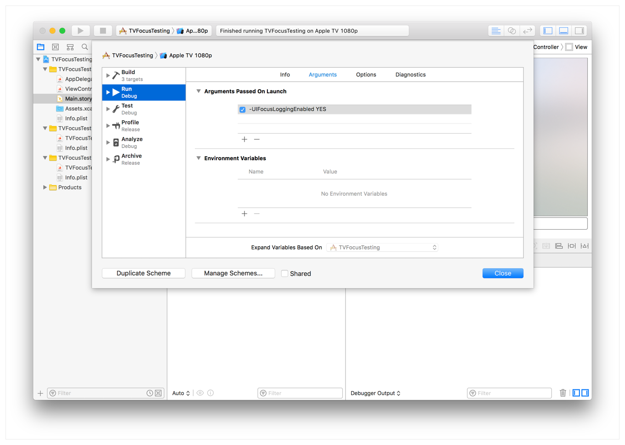Viewport: 625px width, 445px height.
Task: Enable the Shared scheme checkbox
Action: pyautogui.click(x=284, y=274)
